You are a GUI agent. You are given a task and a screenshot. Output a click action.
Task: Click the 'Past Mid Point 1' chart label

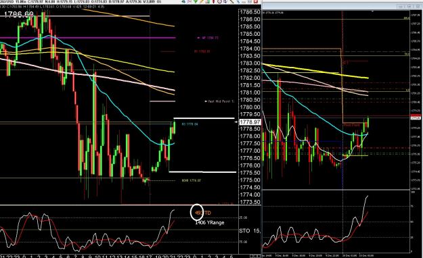pyautogui.click(x=221, y=101)
